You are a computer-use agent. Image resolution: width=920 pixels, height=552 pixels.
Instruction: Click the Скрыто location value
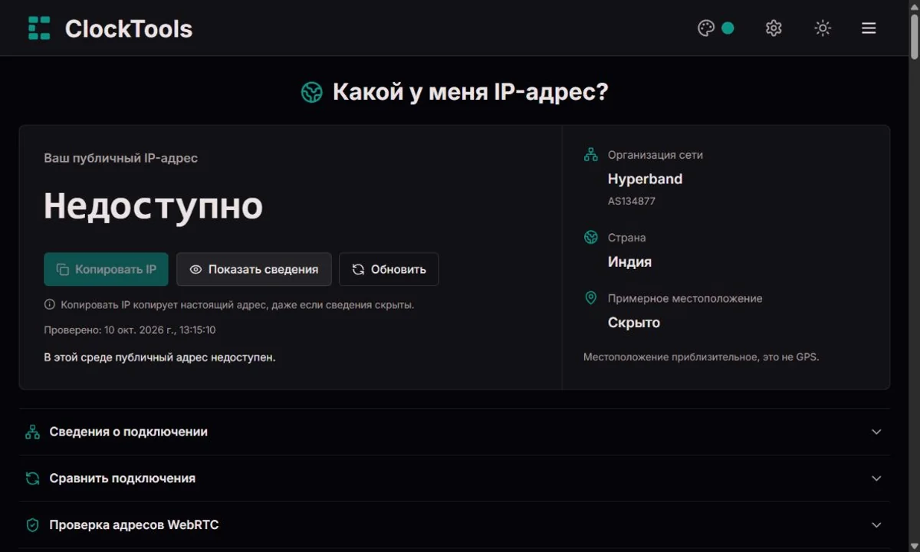click(634, 323)
